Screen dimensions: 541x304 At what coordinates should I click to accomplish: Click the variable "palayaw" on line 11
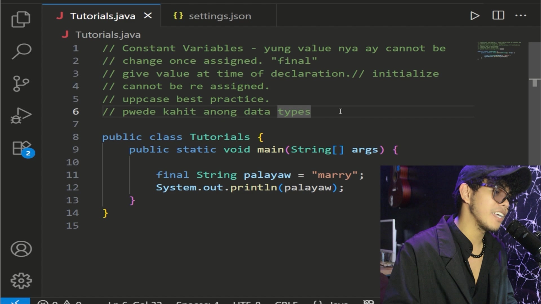click(x=267, y=175)
